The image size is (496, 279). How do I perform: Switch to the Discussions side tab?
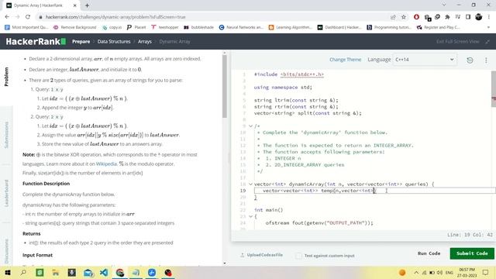[6, 251]
